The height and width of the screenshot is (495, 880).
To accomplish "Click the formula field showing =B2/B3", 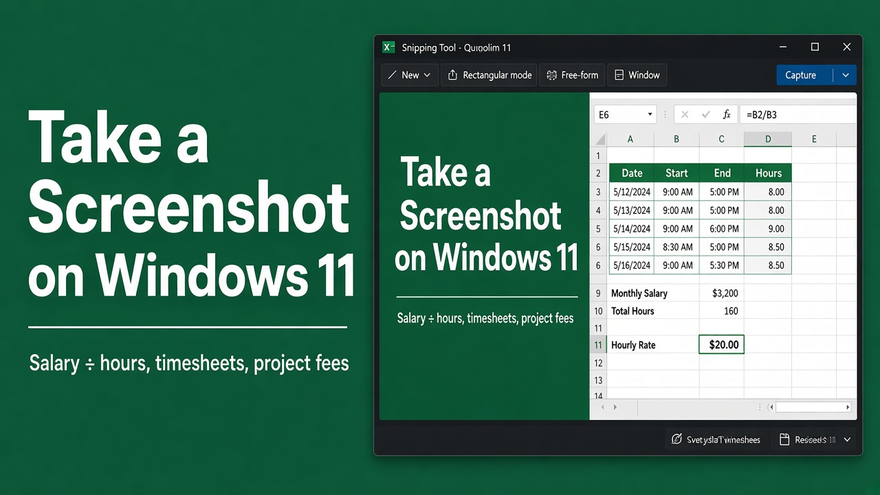I will click(797, 115).
